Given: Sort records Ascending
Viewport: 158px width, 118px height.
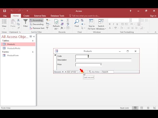Looking at the screenshot, I should pos(36,20).
